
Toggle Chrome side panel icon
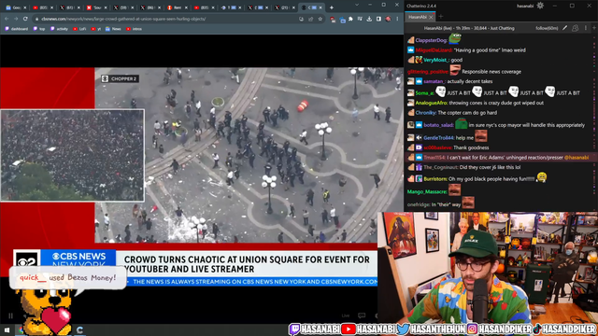point(378,19)
